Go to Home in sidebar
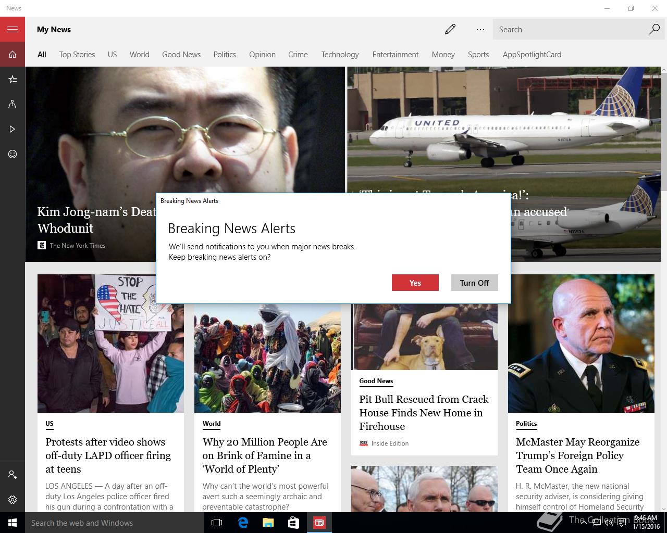Image resolution: width=667 pixels, height=533 pixels. pyautogui.click(x=13, y=54)
